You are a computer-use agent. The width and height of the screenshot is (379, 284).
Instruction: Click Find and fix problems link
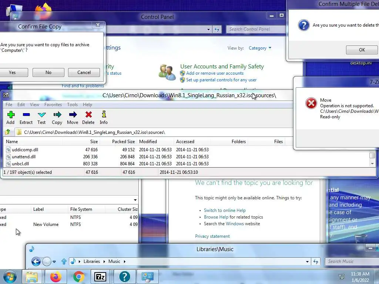coord(83,86)
